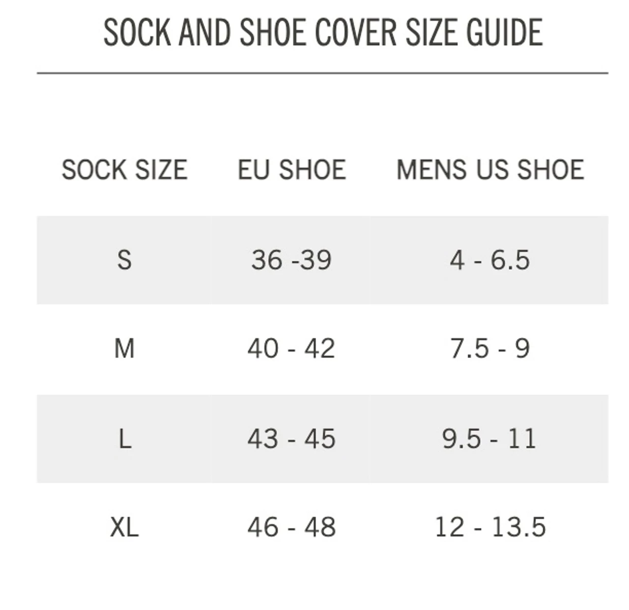The height and width of the screenshot is (610, 629).
Task: Select the EU size 40 - 42 cell
Action: click(291, 349)
